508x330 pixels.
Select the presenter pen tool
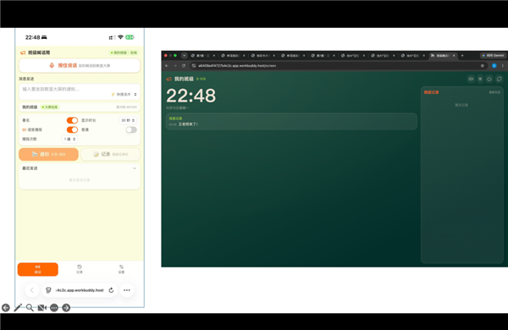click(x=18, y=308)
